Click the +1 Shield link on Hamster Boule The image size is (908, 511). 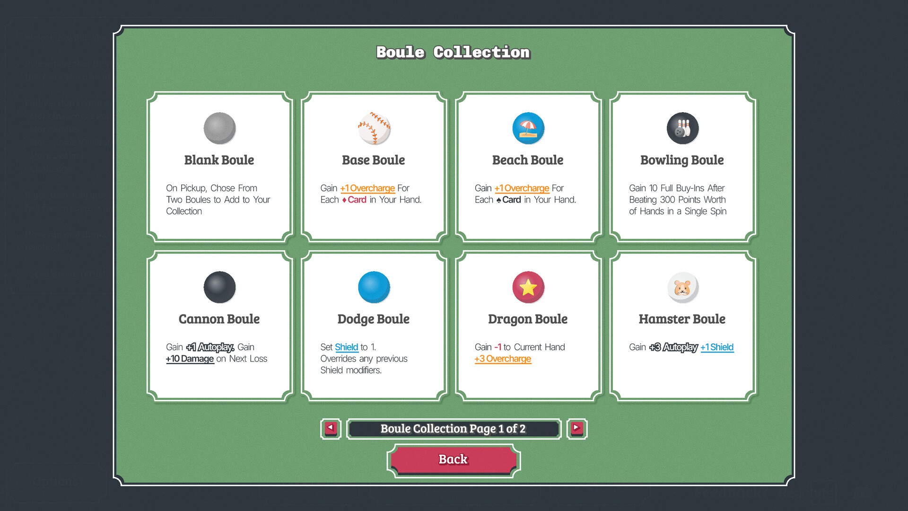[x=717, y=347]
